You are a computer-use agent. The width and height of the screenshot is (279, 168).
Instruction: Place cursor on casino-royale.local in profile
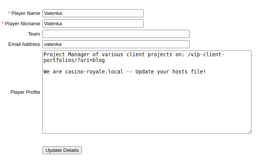point(94,72)
